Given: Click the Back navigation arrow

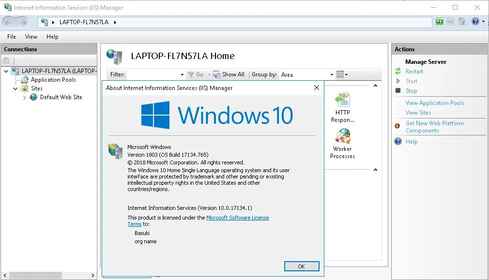Looking at the screenshot, I should [8, 22].
